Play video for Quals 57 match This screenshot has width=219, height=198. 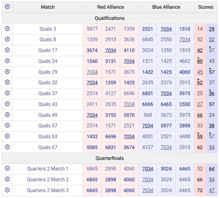point(7,126)
